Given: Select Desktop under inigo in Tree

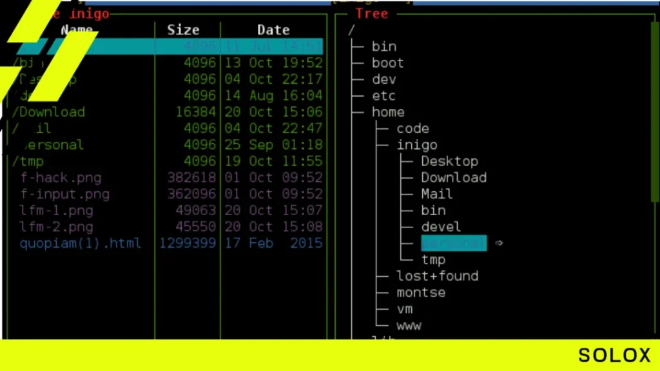Looking at the screenshot, I should click(449, 161).
